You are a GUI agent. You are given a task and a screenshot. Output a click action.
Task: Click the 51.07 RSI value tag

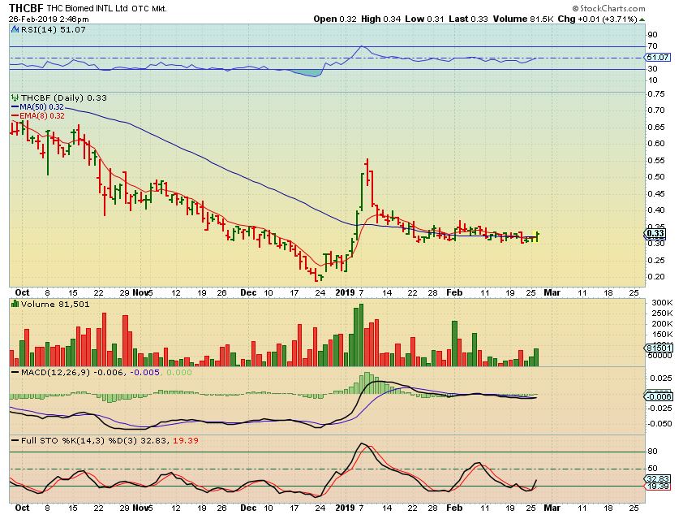[x=658, y=58]
